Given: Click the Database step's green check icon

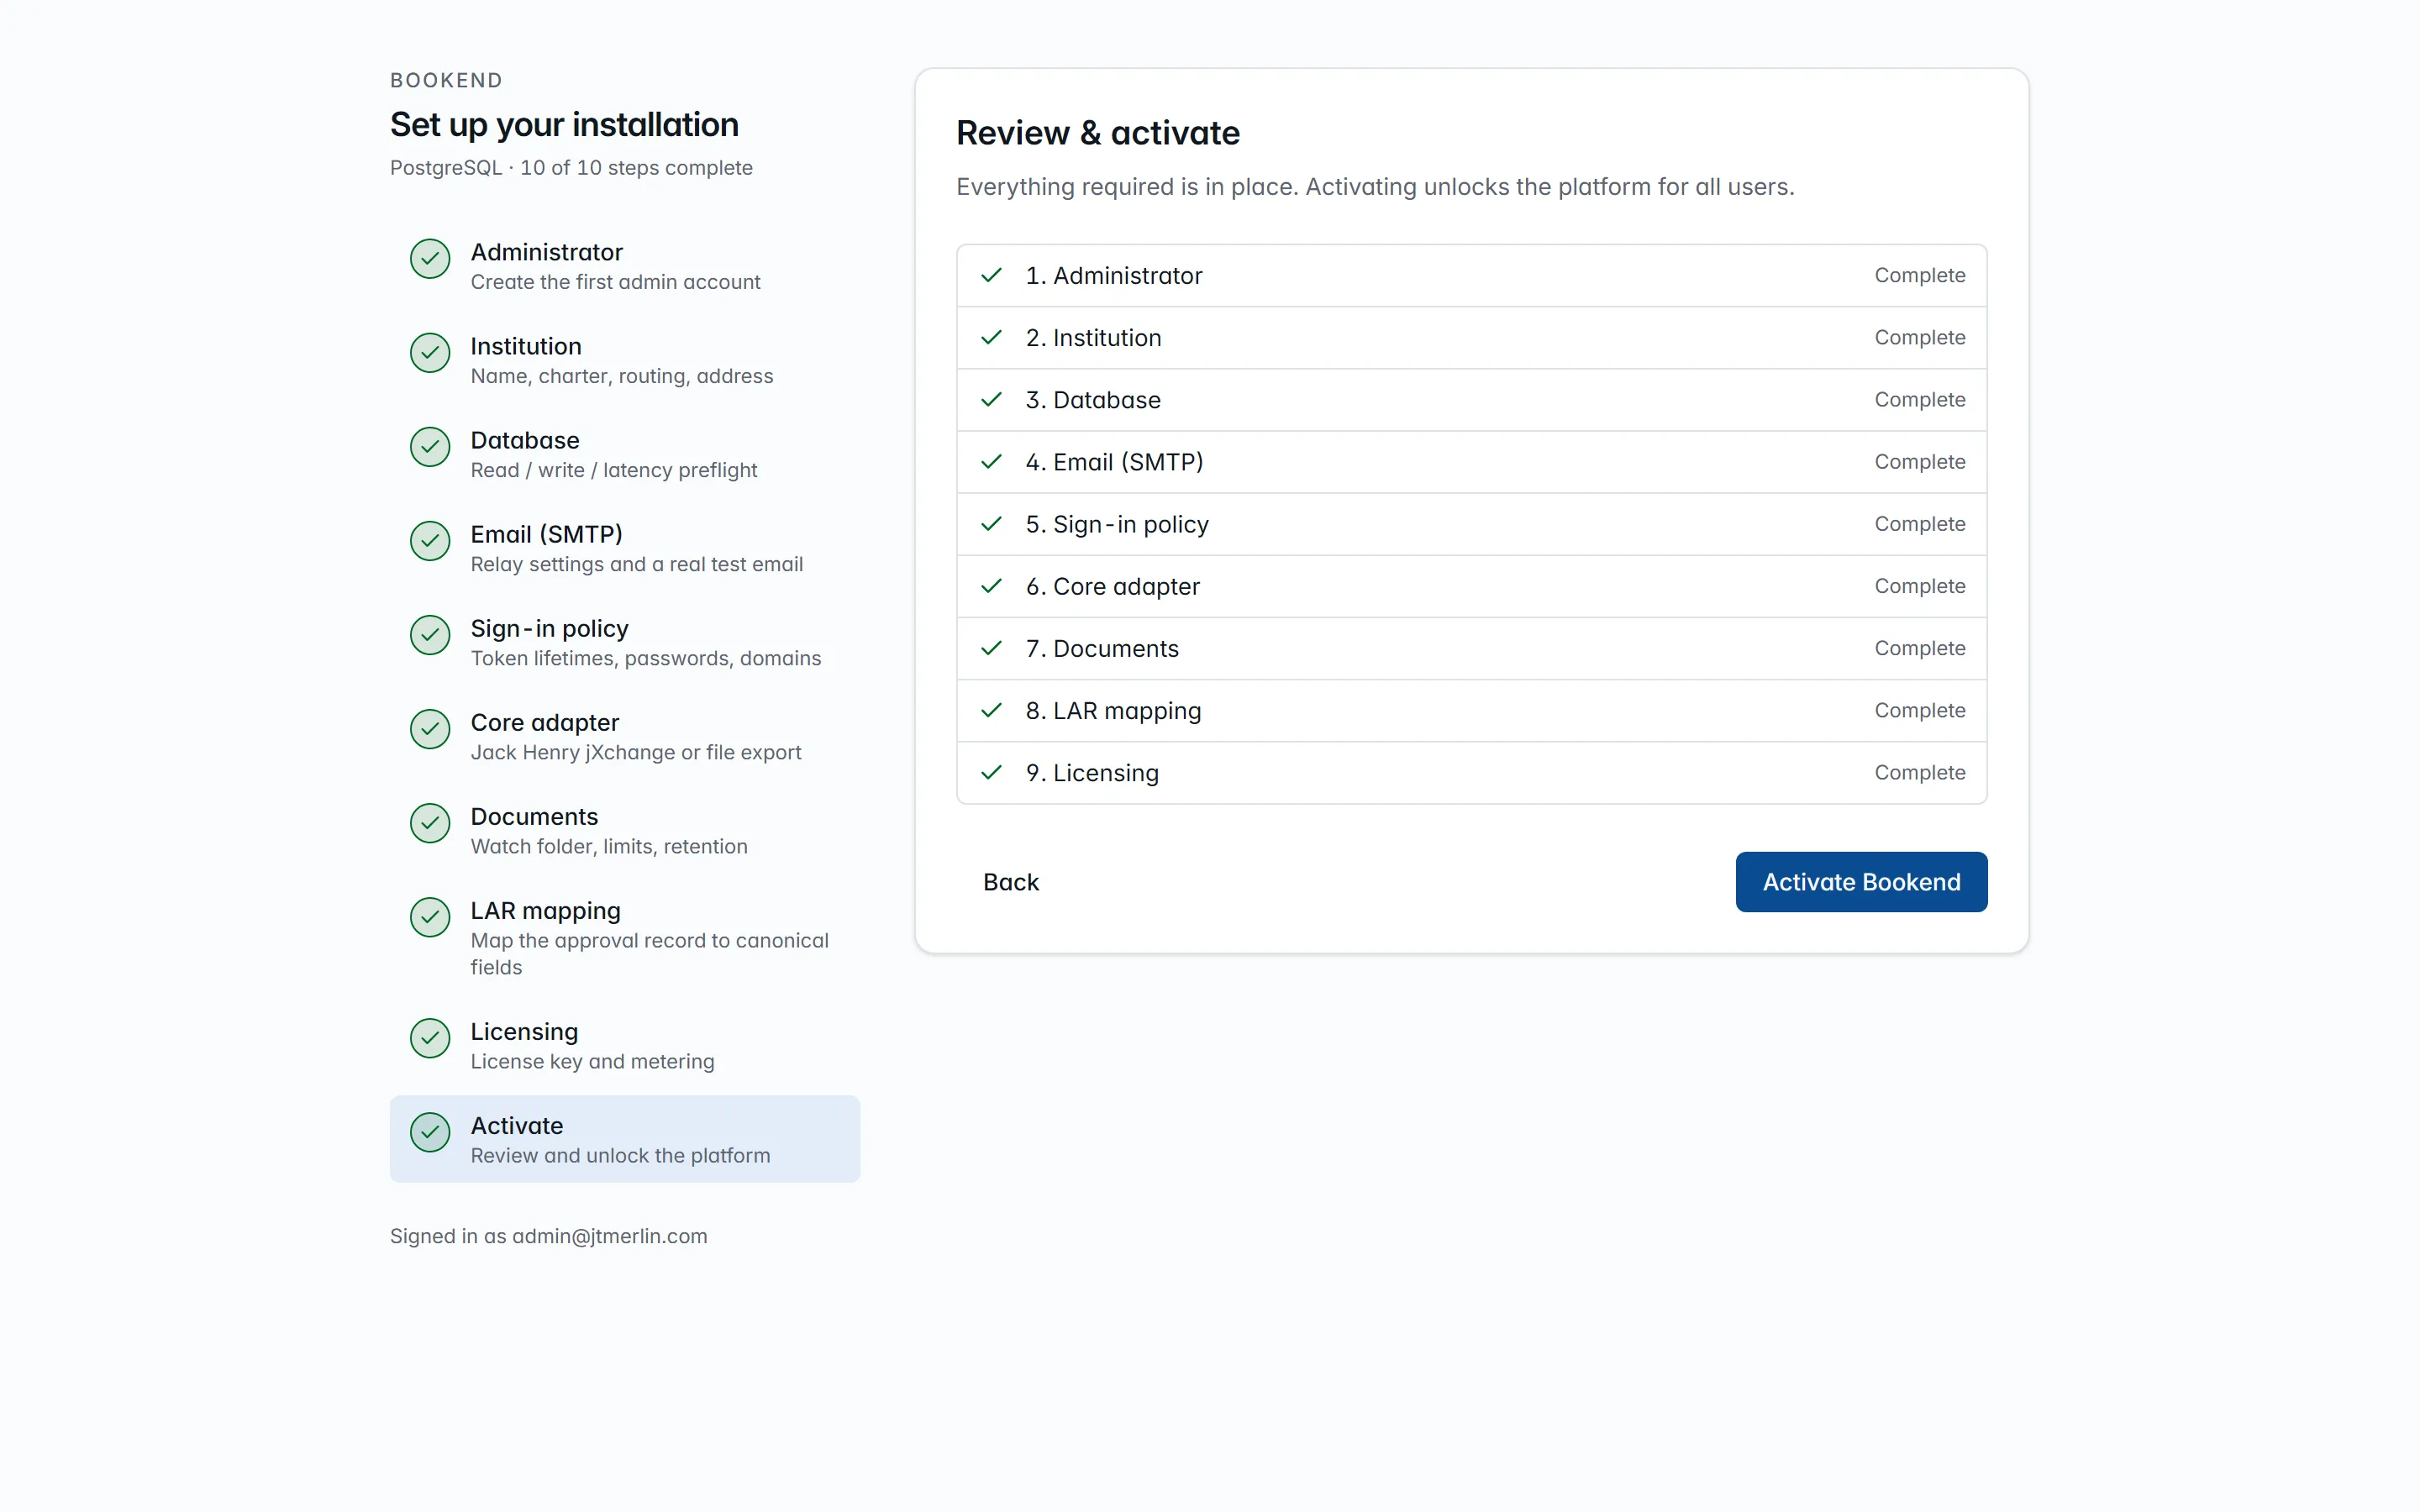Looking at the screenshot, I should coord(430,447).
